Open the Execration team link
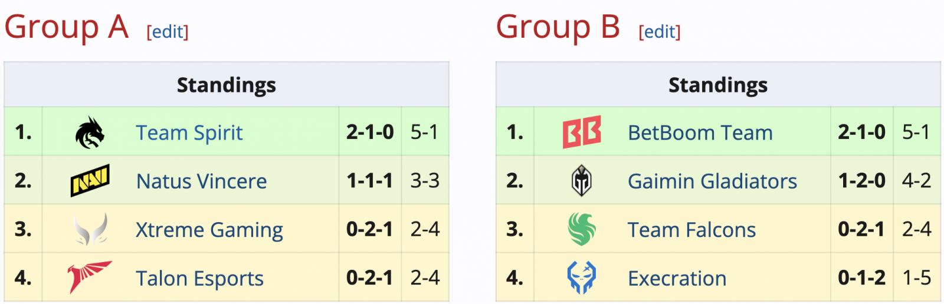Image resolution: width=944 pixels, height=304 pixels. [x=677, y=278]
